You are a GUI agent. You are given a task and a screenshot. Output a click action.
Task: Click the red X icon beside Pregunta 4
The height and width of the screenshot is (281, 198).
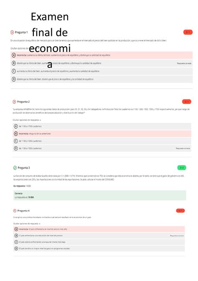pos(15,211)
